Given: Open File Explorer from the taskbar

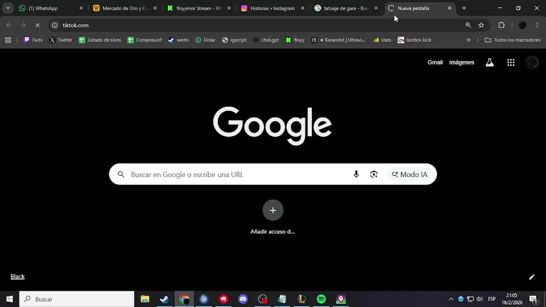Looking at the screenshot, I should (145, 299).
